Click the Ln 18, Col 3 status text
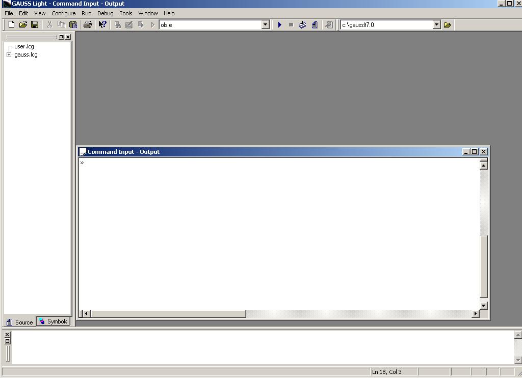Screen dimensions: 522x378 [386, 372]
